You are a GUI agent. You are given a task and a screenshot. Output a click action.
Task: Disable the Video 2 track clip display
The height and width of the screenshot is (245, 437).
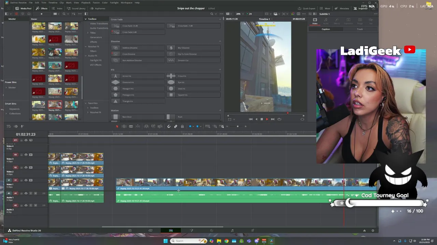point(31,167)
